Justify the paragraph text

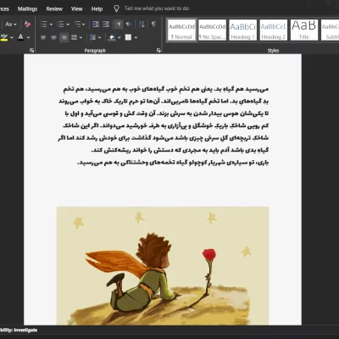(74, 37)
